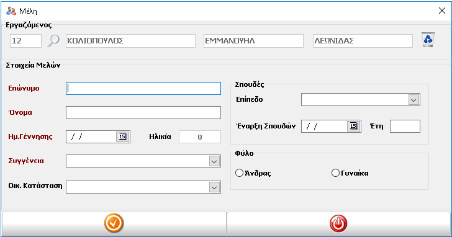The image size is (452, 237).
Task: Click the ΚΟΛΙΟΠΟΥΛΟΣ surname field
Action: 130,41
